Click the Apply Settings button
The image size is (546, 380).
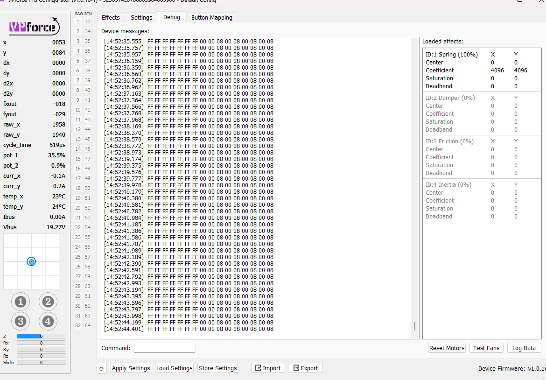(x=131, y=368)
